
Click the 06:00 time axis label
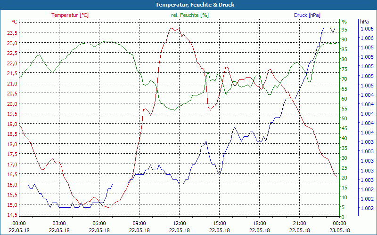99,223
